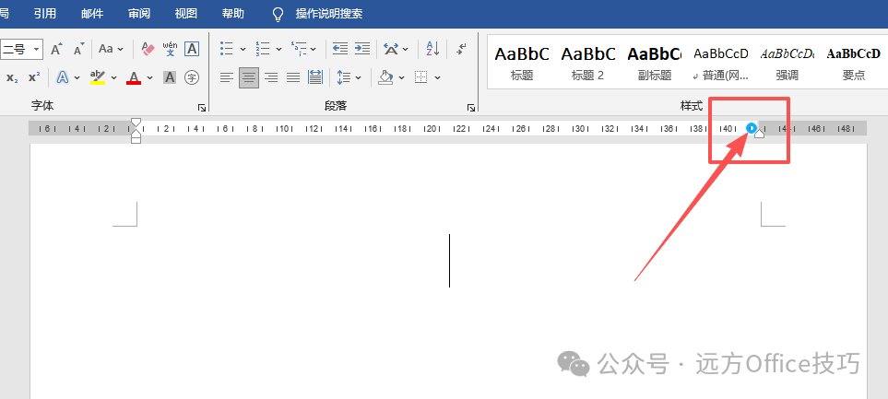Open the 审阅 ribbon tab
The height and width of the screenshot is (399, 888).
point(138,14)
